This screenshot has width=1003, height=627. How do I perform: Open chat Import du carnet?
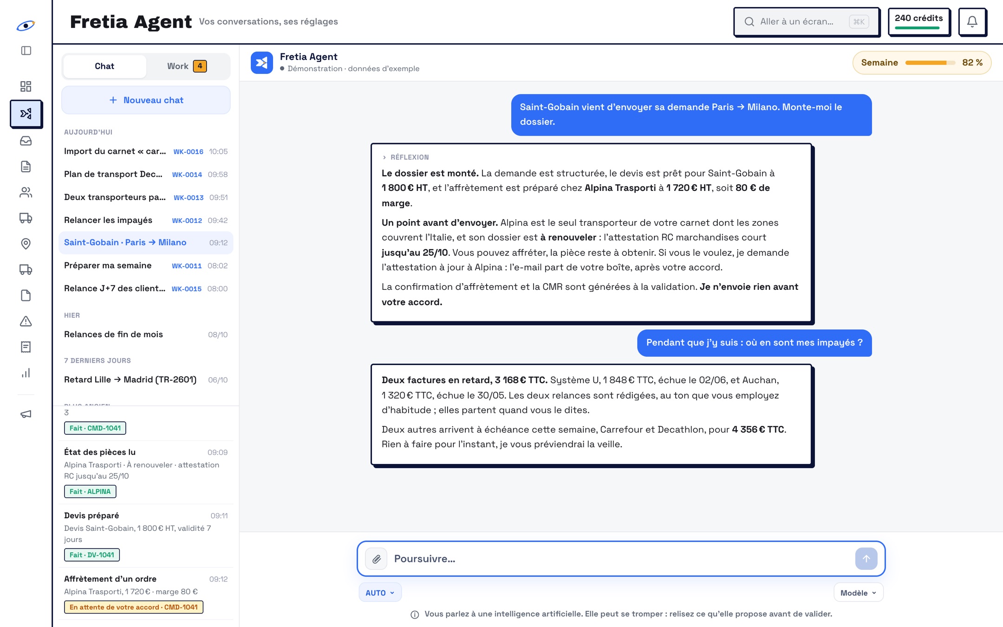coord(146,151)
